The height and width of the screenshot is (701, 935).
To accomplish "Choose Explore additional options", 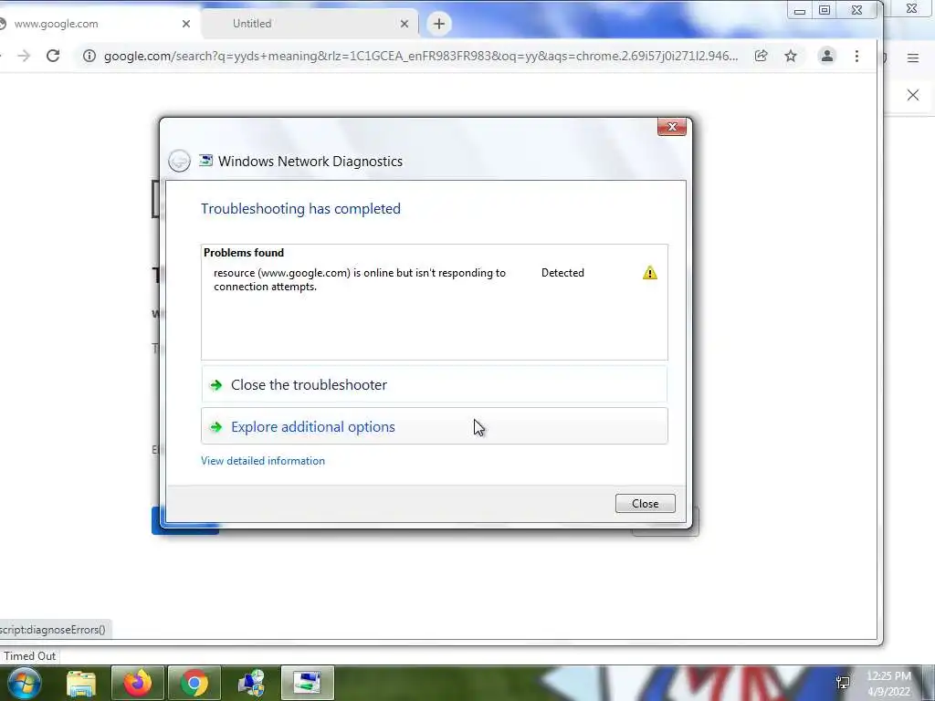I will click(x=434, y=426).
